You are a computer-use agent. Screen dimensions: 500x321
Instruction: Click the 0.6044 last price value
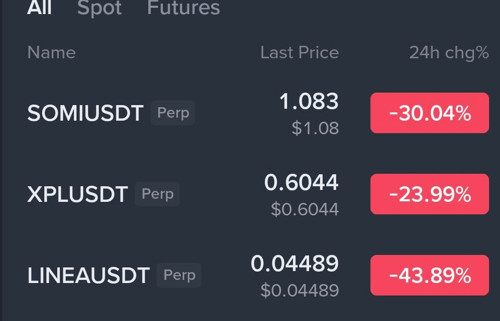301,182
